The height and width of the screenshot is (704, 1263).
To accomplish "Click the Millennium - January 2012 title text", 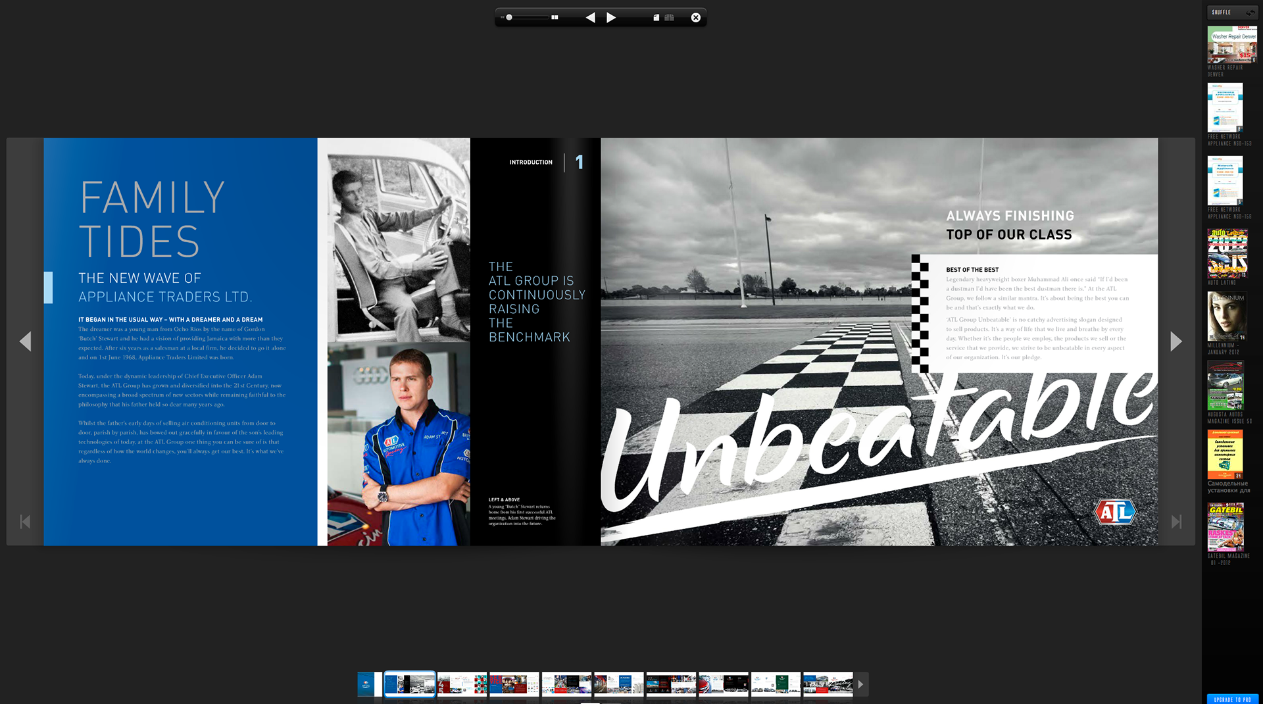I will pyautogui.click(x=1224, y=349).
